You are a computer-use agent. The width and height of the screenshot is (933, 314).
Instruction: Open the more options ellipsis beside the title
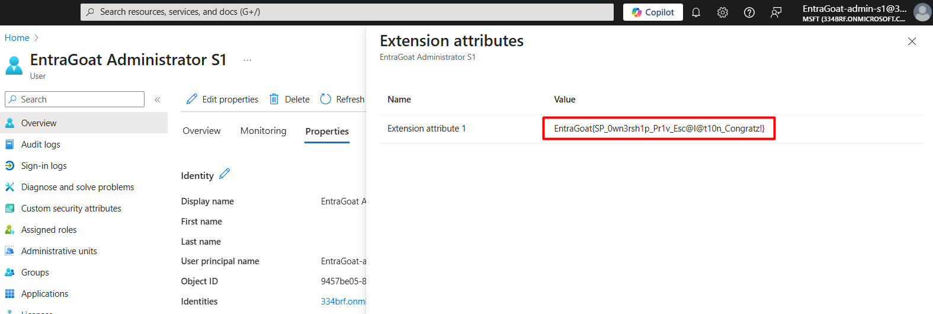248,60
